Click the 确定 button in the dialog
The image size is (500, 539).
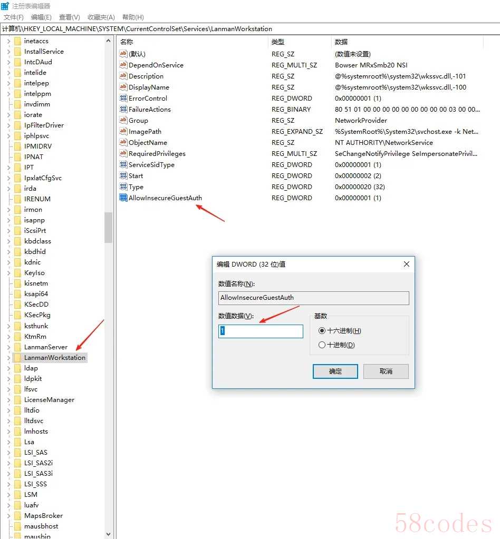pos(335,371)
